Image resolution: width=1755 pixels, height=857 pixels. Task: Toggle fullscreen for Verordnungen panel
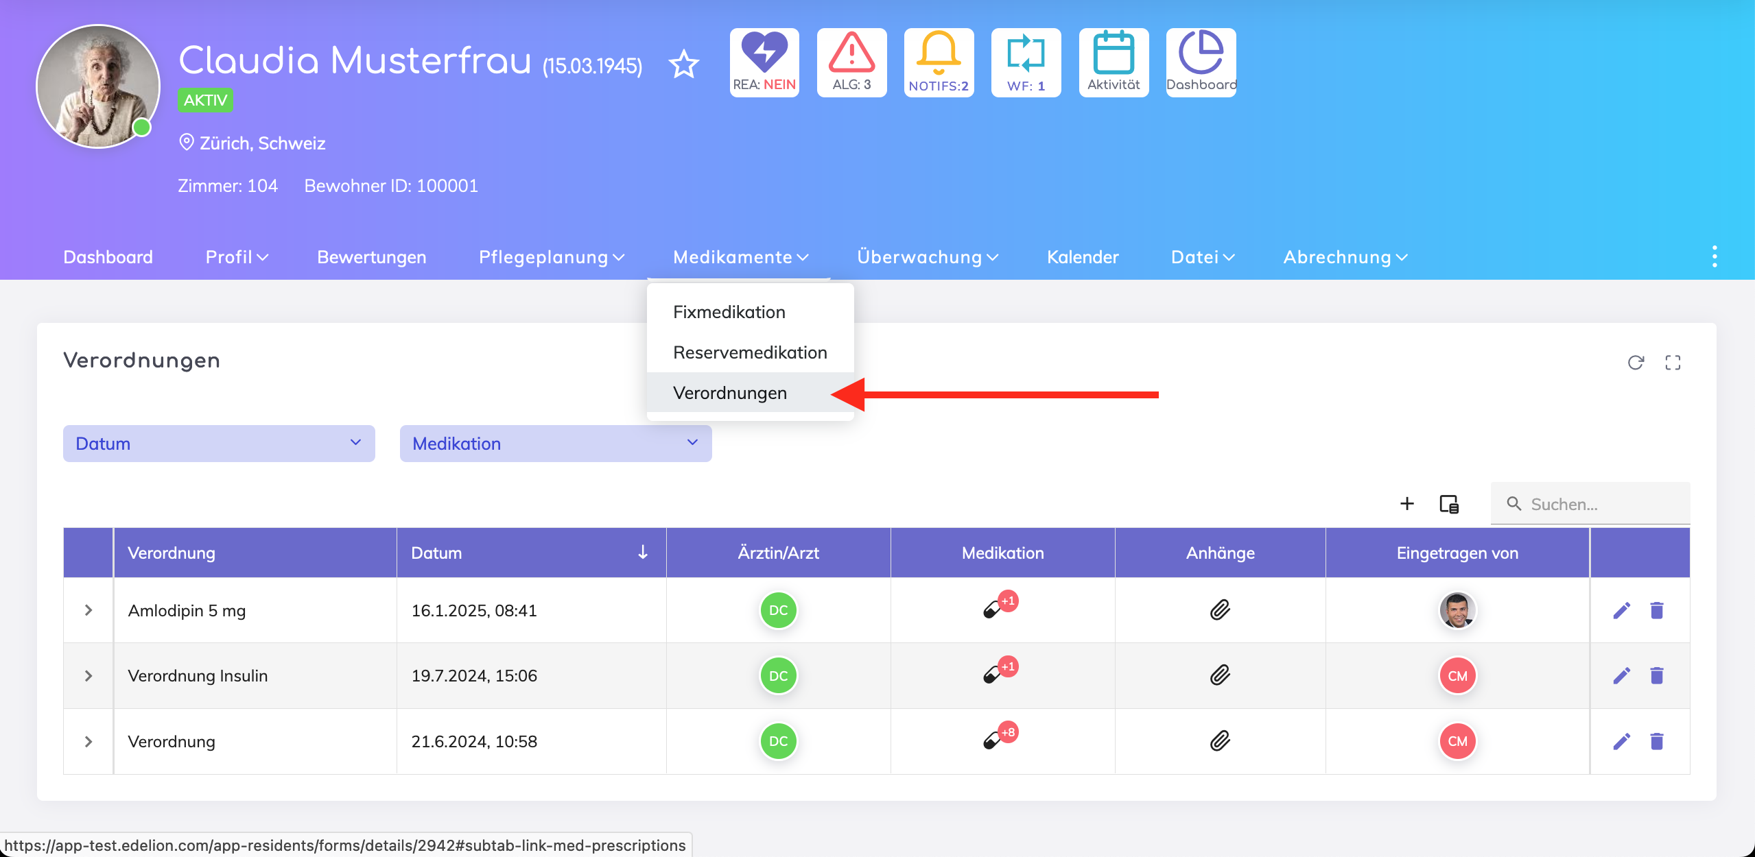coord(1673,363)
